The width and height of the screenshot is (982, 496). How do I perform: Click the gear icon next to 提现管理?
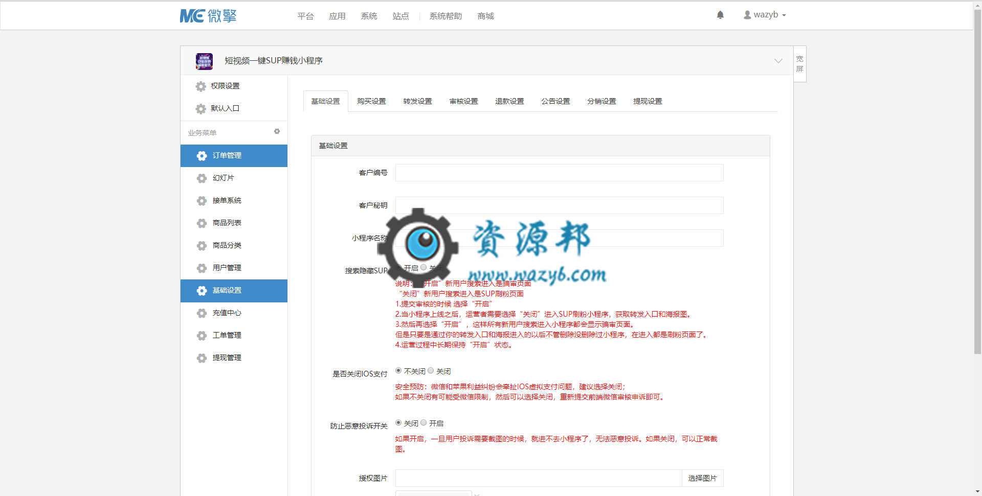click(x=202, y=358)
